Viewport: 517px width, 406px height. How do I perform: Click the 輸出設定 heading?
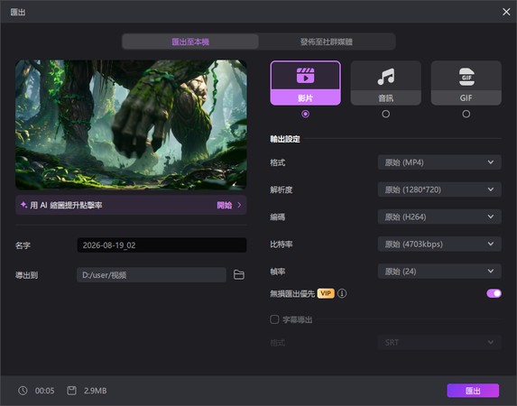pyautogui.click(x=285, y=139)
